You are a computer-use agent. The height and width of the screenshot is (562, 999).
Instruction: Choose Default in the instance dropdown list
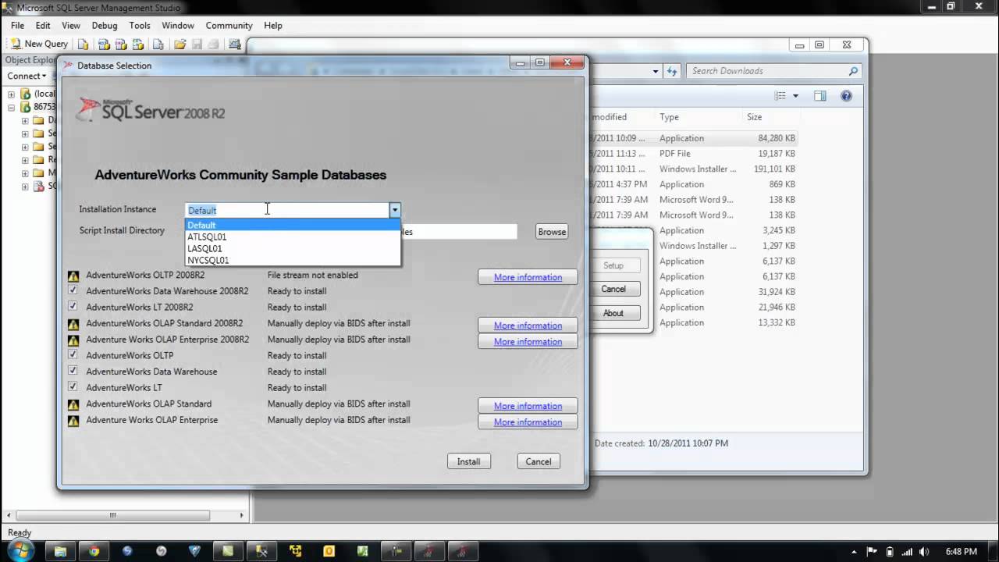coord(293,225)
